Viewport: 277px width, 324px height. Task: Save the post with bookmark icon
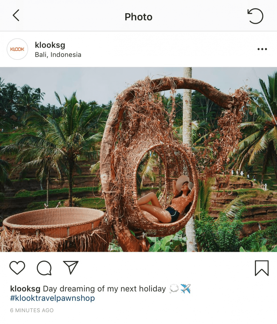tap(262, 268)
